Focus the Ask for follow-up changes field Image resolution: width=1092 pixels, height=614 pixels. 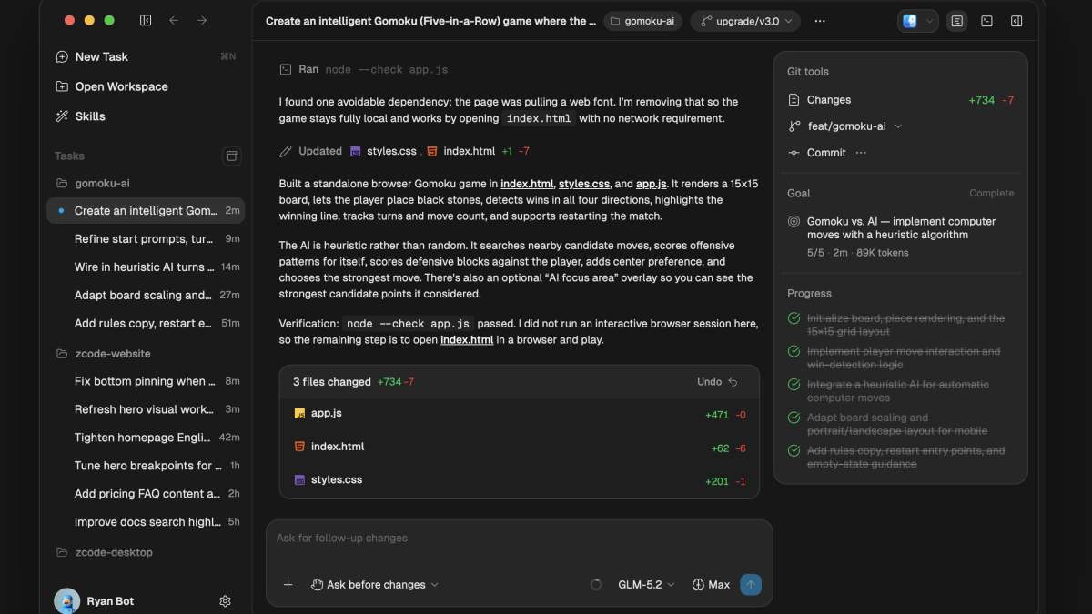point(519,539)
